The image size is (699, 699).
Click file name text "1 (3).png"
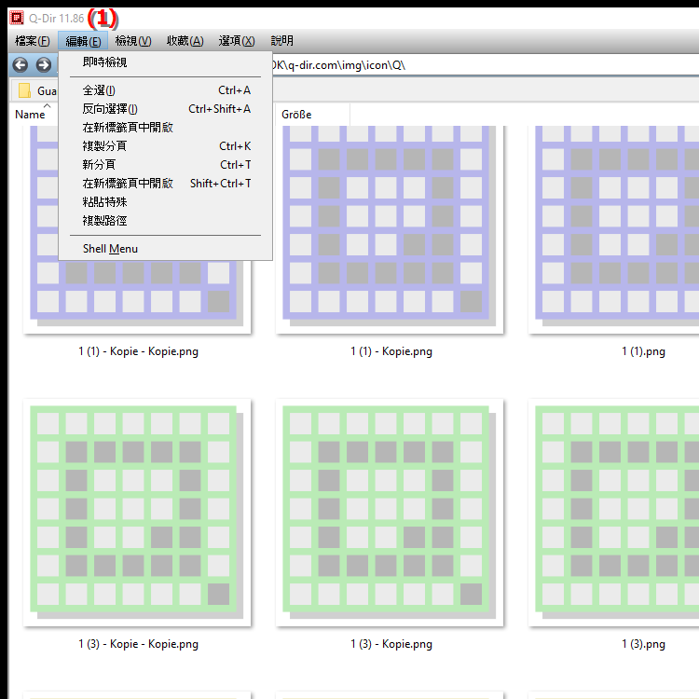pyautogui.click(x=643, y=644)
